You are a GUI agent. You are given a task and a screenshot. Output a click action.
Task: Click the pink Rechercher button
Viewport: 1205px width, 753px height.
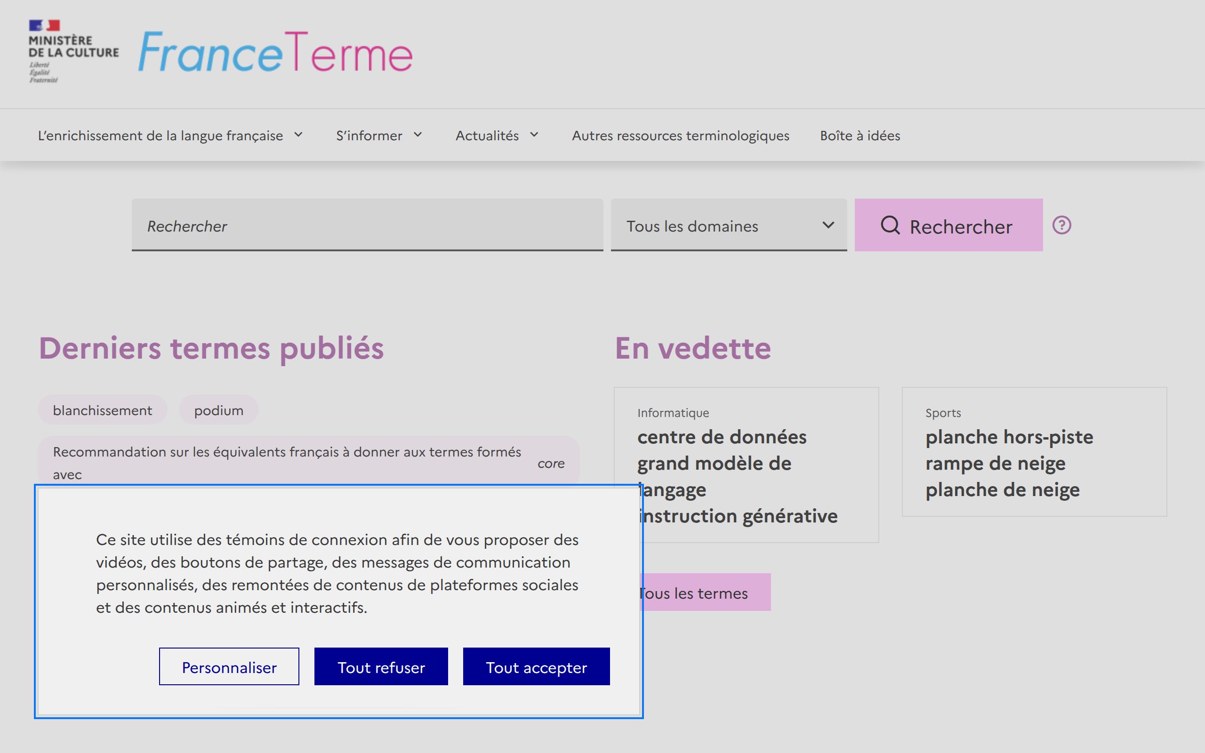coord(948,225)
